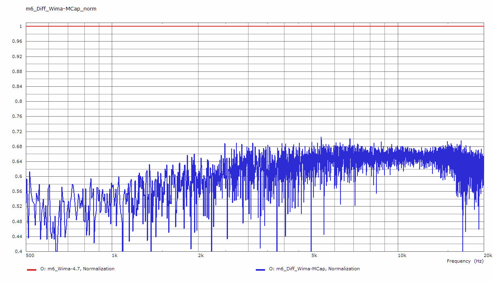This screenshot has width=493, height=282.
Task: Click the y-axis tick label 1
Action: pyautogui.click(x=20, y=26)
